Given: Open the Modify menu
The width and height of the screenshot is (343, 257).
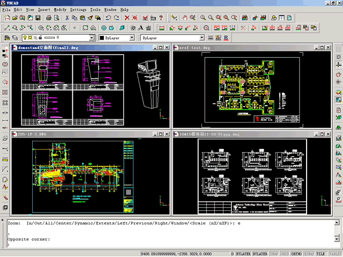Looking at the screenshot, I should click(x=60, y=10).
